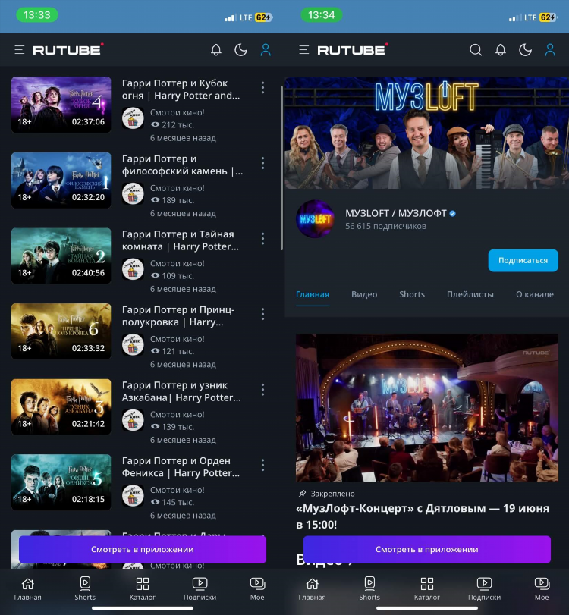This screenshot has height=615, width=569.
Task: Tap the RUTUBE logo on left screen
Action: point(68,49)
